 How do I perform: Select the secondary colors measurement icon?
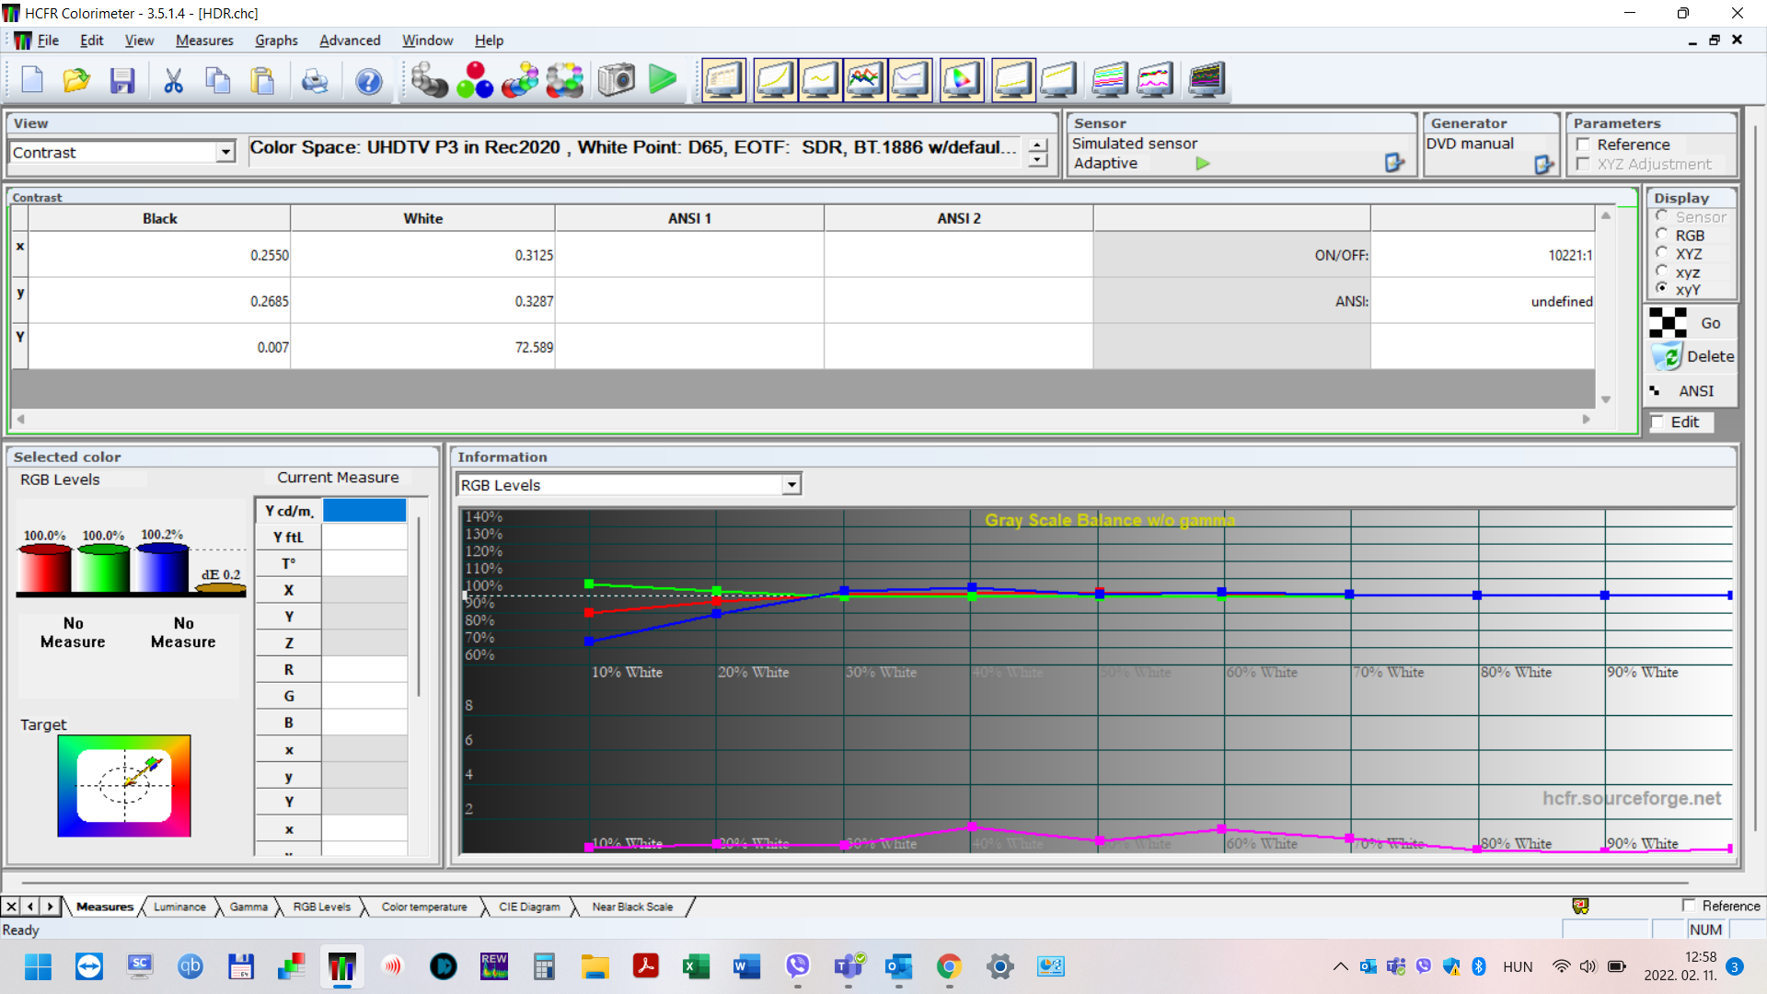point(521,80)
